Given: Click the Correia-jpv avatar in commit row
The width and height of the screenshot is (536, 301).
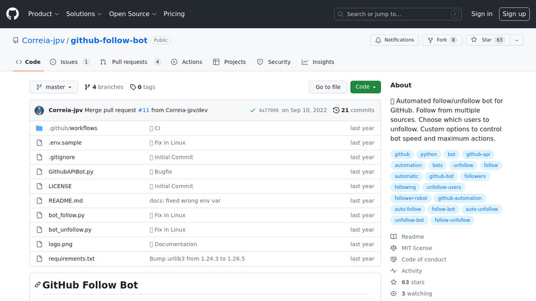Looking at the screenshot, I should pos(39,110).
